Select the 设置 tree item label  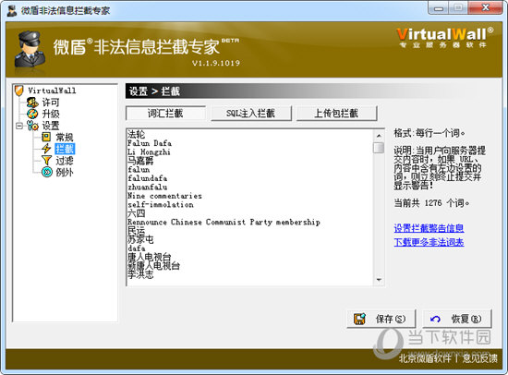pyautogui.click(x=51, y=126)
